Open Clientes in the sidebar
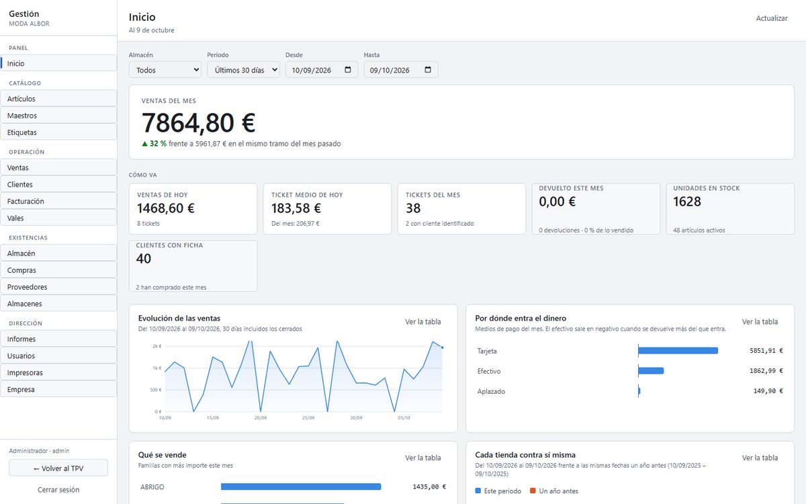Viewport: 806px width, 504px height. coord(58,184)
